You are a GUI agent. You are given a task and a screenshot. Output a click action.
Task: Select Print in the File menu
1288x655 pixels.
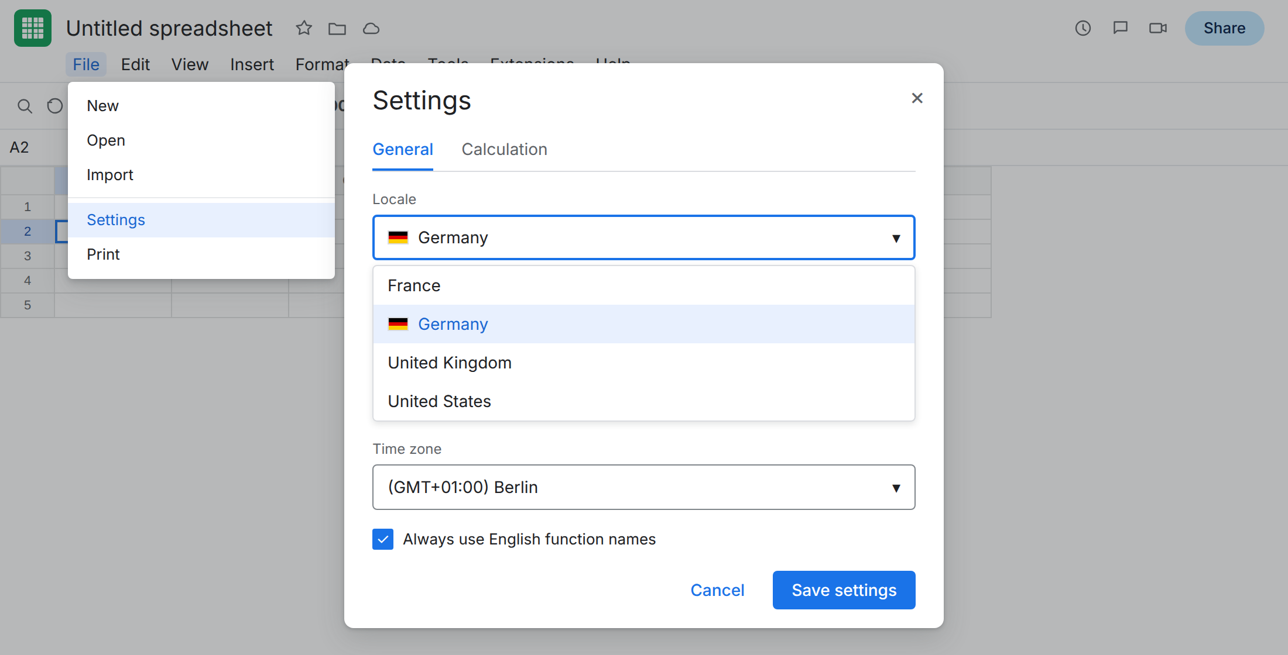tap(201, 254)
